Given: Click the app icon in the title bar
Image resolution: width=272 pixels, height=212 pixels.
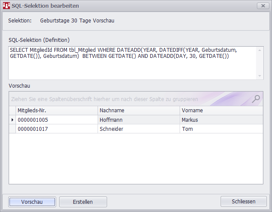Looking at the screenshot, I should [6, 6].
